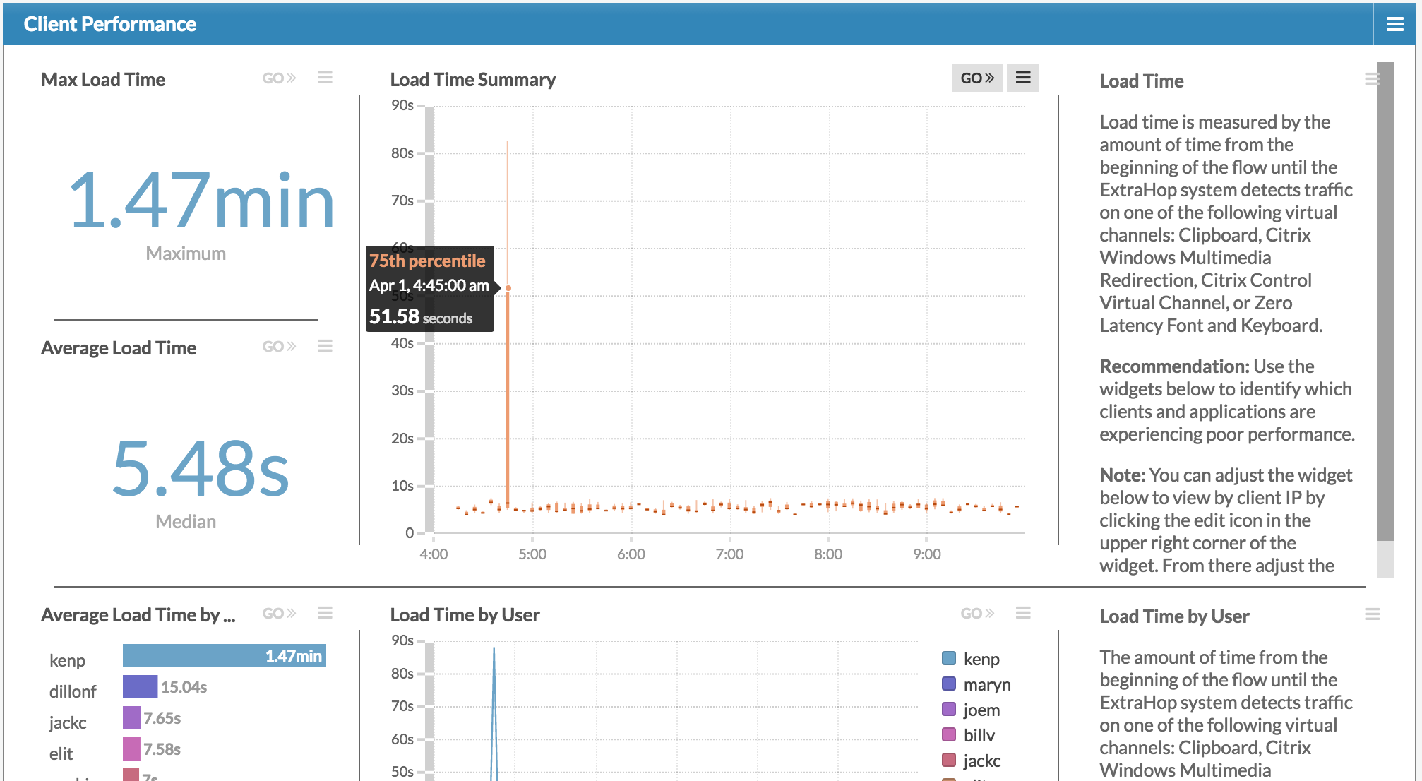Toggle joem series in chart legend

(981, 710)
